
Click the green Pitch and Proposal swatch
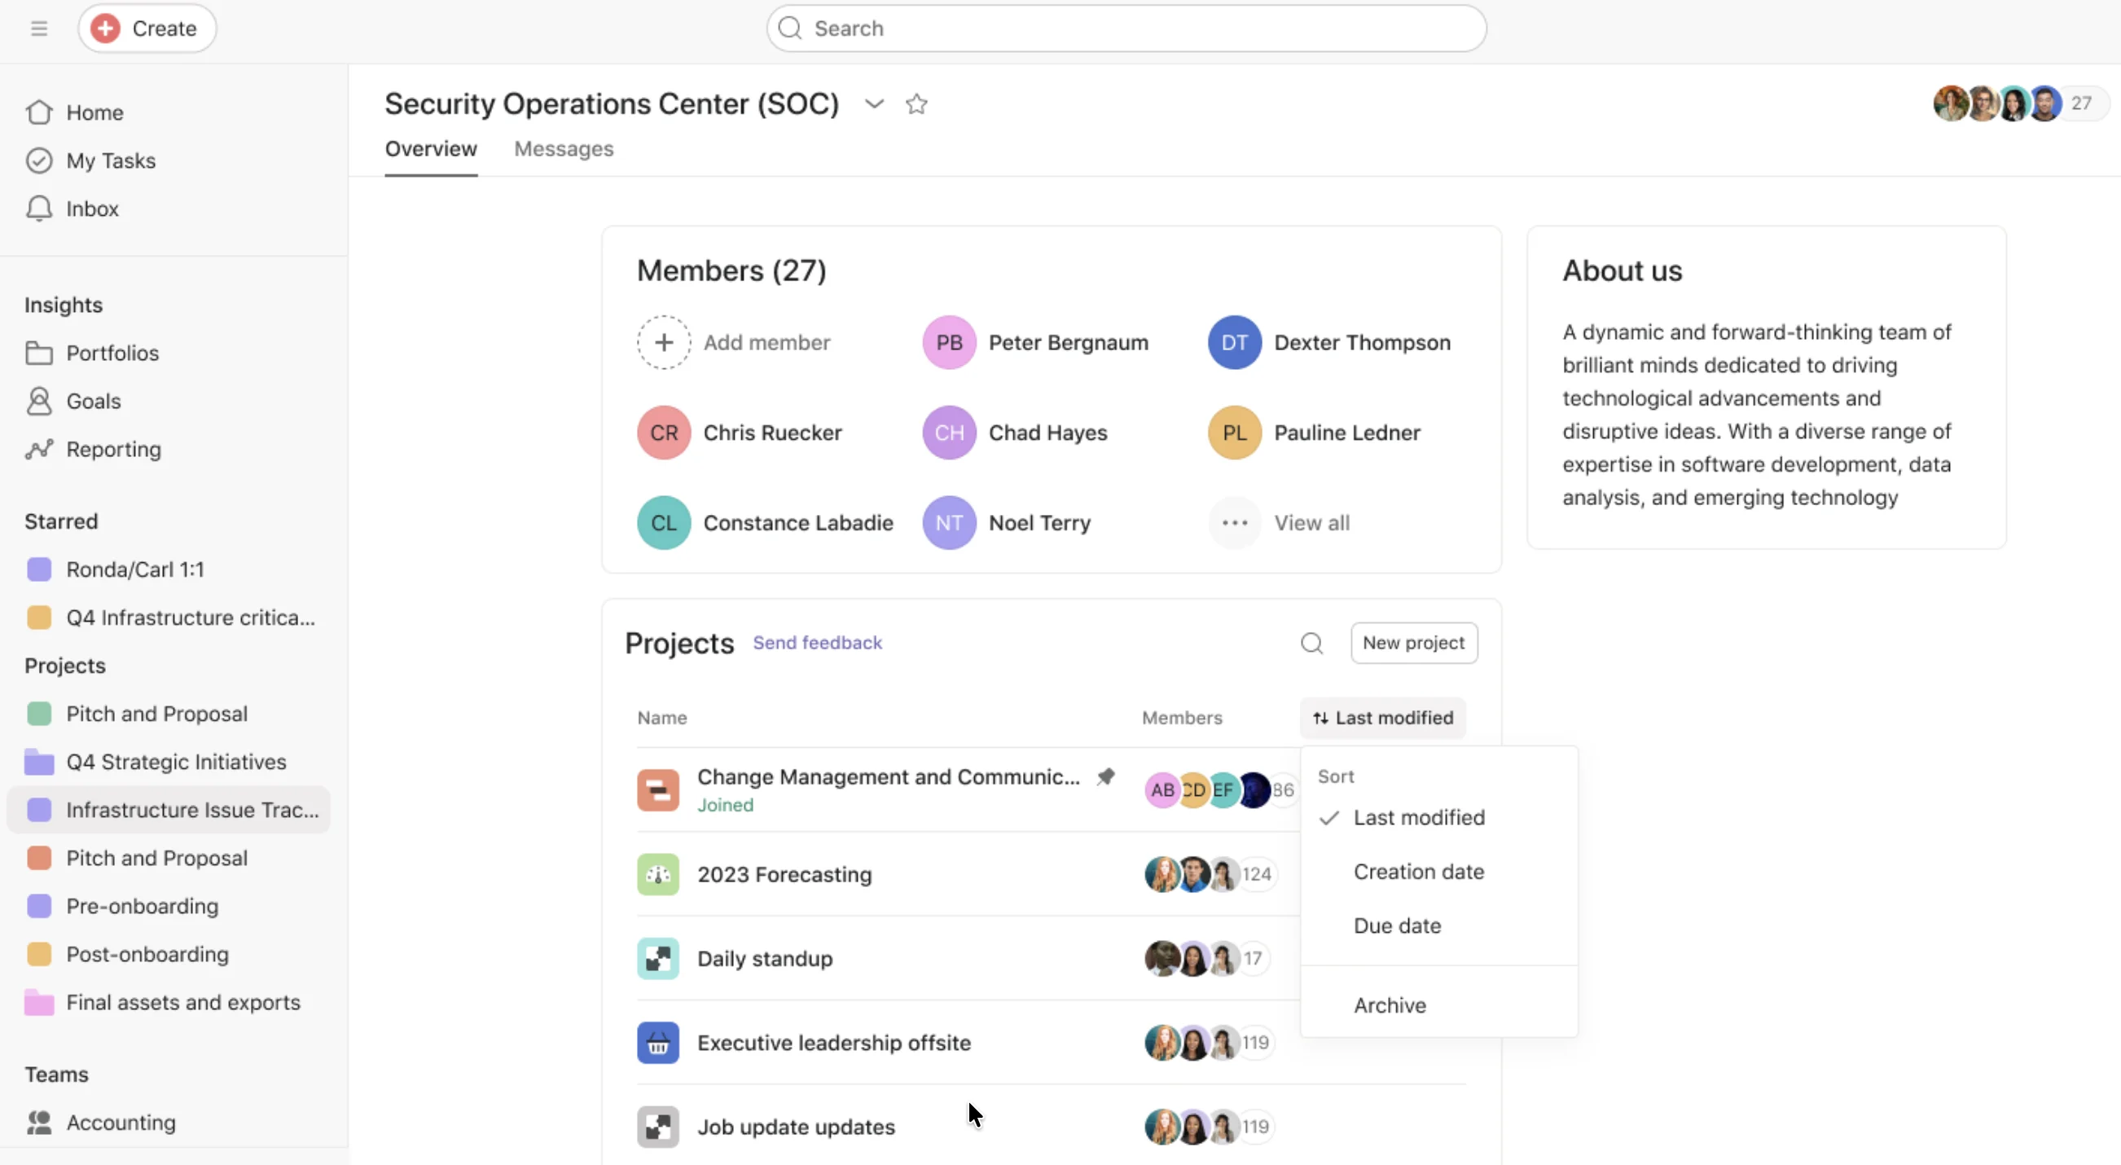click(39, 714)
